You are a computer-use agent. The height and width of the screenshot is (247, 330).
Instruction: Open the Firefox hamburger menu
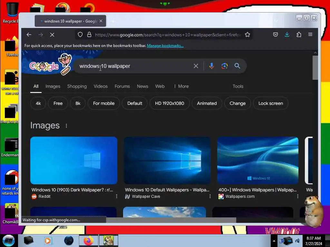[310, 34]
